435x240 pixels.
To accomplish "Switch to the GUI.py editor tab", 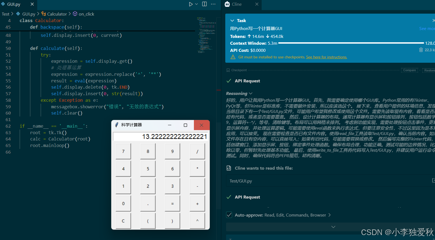I will point(14,4).
